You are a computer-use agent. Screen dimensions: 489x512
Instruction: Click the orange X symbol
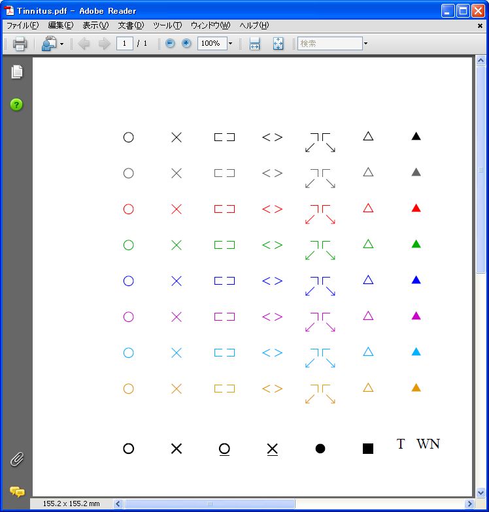[x=177, y=389]
